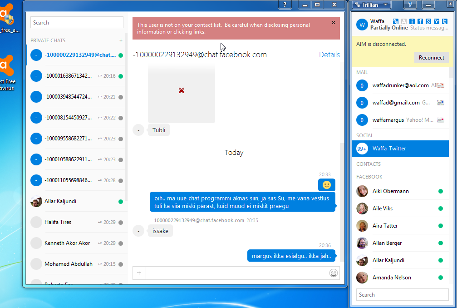Open the Partially Online status selector

coord(389,28)
